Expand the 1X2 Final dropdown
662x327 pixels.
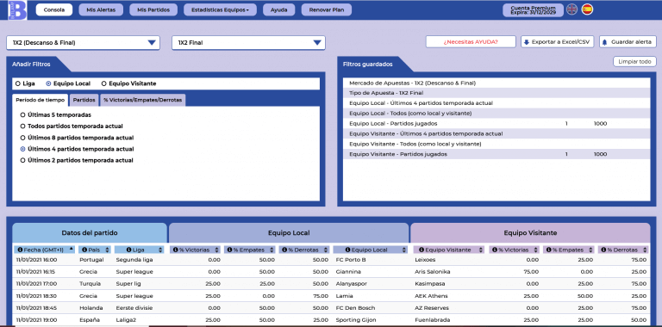[248, 42]
